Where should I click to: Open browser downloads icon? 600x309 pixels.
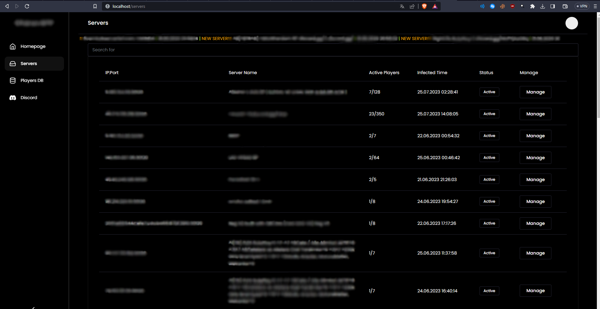pos(543,6)
